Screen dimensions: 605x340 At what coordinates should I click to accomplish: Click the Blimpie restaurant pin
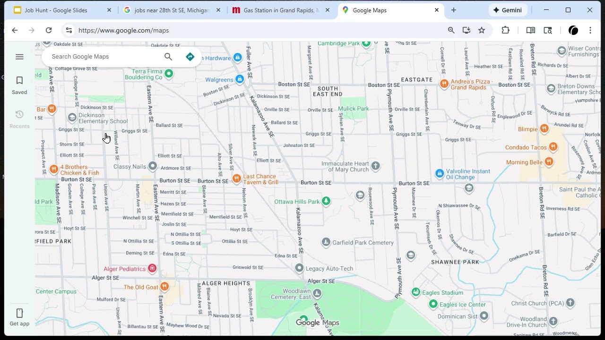[544, 128]
